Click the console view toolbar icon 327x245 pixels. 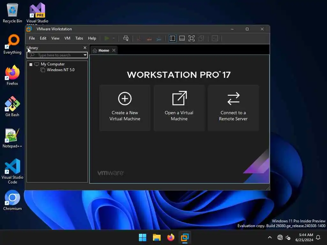215,38
